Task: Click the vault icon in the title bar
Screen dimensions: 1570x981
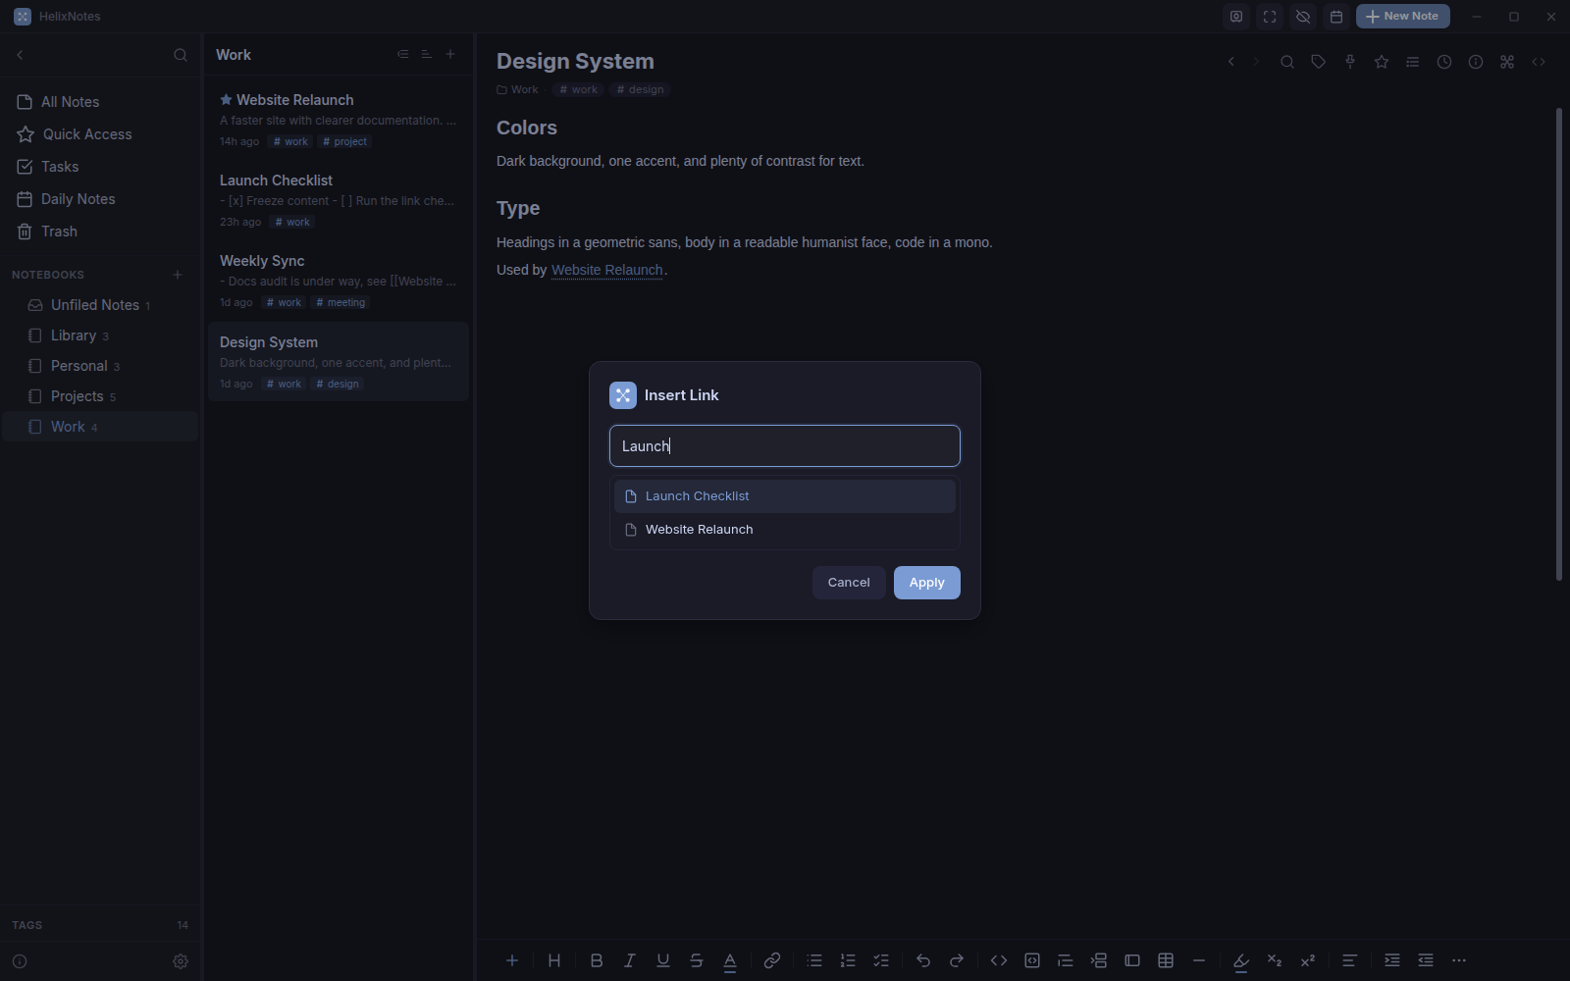Action: (x=1236, y=17)
